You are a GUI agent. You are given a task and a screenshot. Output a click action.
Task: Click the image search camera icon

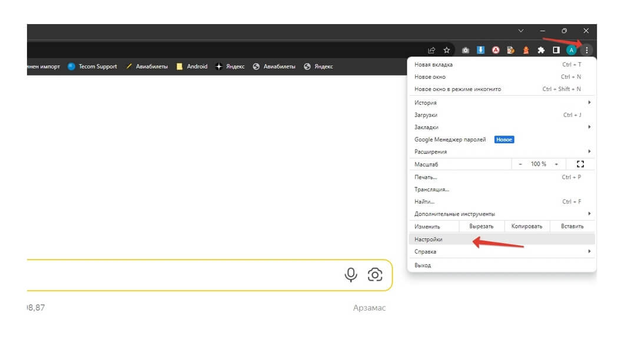tap(375, 275)
